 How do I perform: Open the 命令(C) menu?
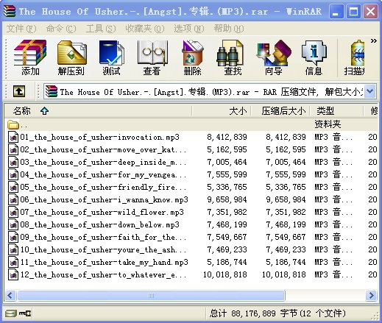click(x=61, y=29)
